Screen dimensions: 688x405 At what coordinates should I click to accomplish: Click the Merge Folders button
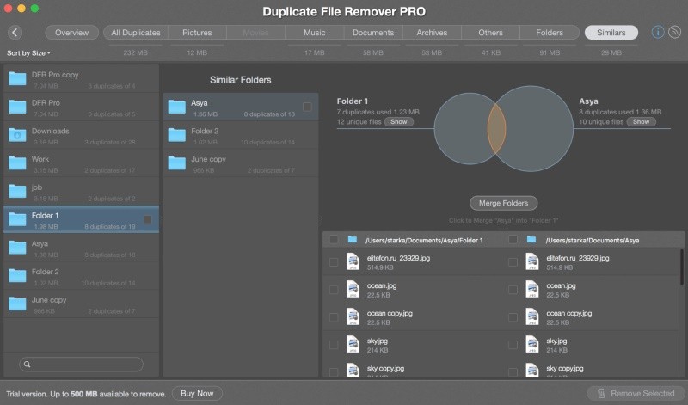pos(503,203)
